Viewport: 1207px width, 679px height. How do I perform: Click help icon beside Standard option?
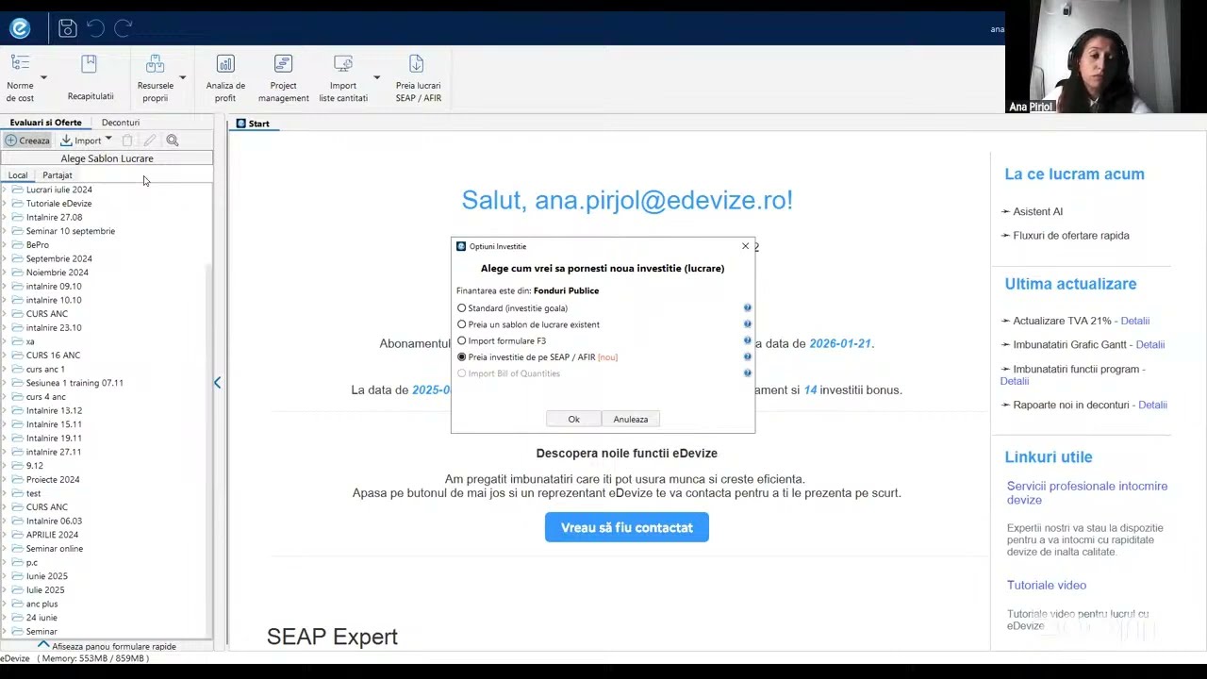[747, 308]
